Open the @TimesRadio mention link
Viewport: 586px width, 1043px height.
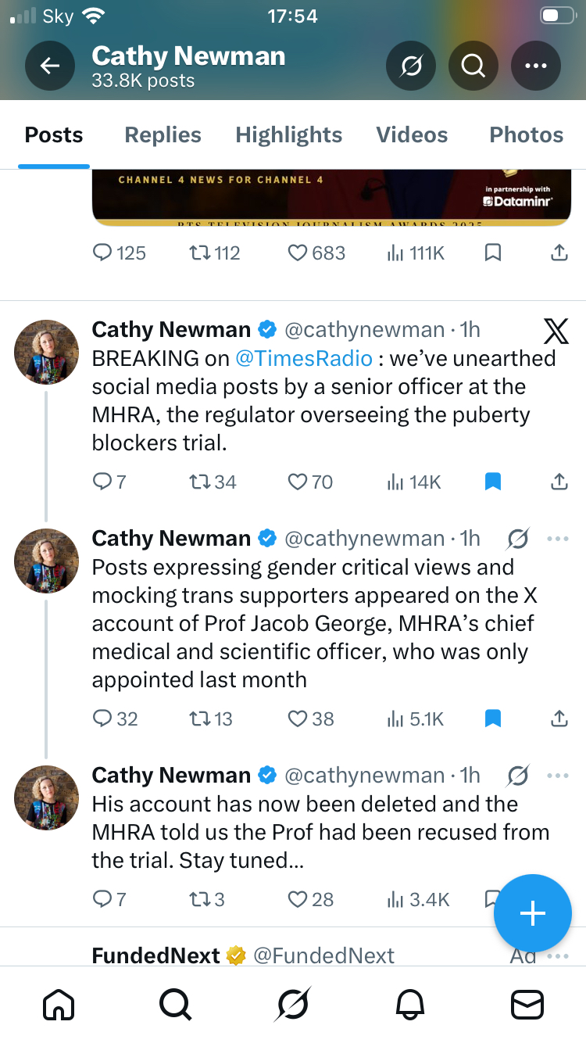304,358
